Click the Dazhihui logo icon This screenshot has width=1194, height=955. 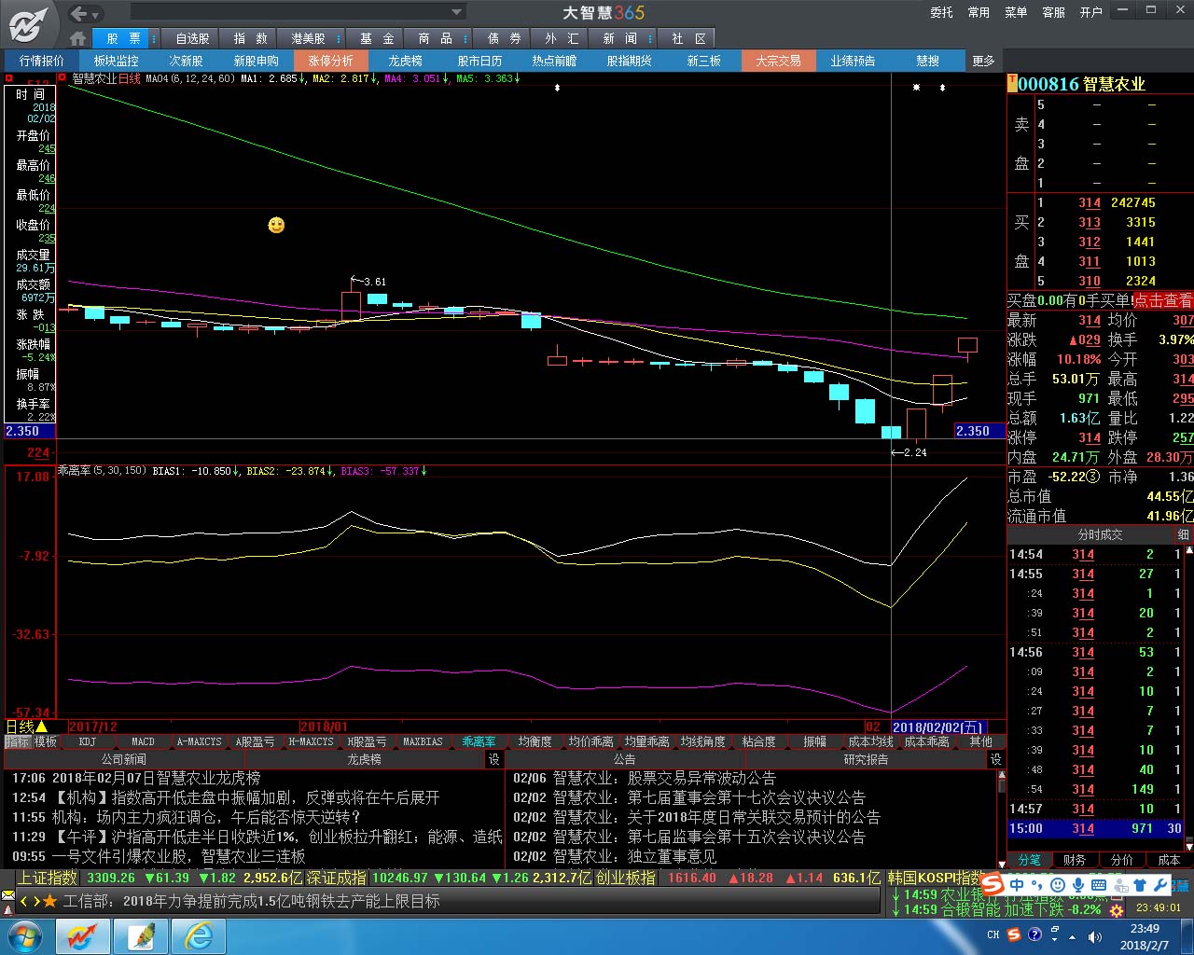pyautogui.click(x=29, y=23)
